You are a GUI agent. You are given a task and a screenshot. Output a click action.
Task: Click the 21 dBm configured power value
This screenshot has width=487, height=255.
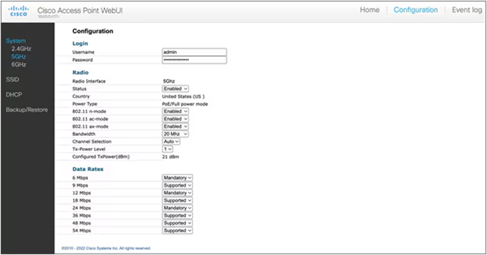pyautogui.click(x=171, y=157)
